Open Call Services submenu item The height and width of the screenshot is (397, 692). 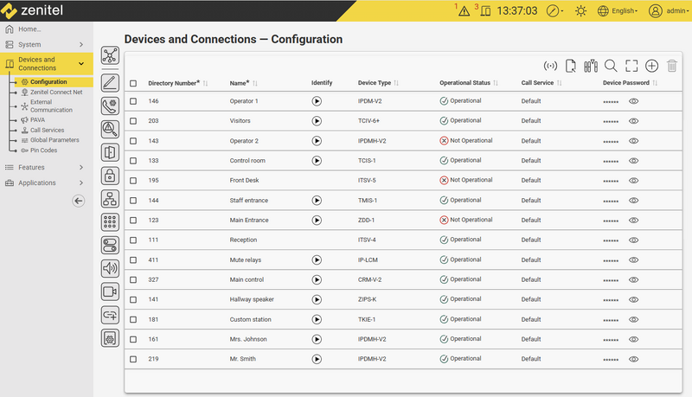tap(47, 130)
